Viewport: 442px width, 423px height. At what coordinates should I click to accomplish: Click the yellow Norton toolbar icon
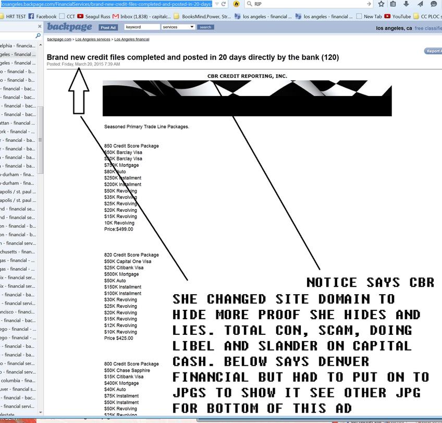coord(237,4)
